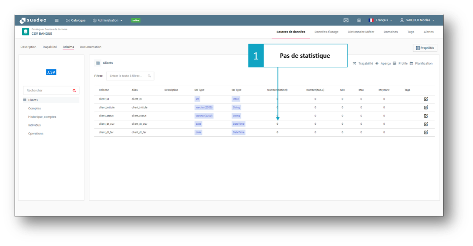Sort by the Alias header

click(135, 90)
